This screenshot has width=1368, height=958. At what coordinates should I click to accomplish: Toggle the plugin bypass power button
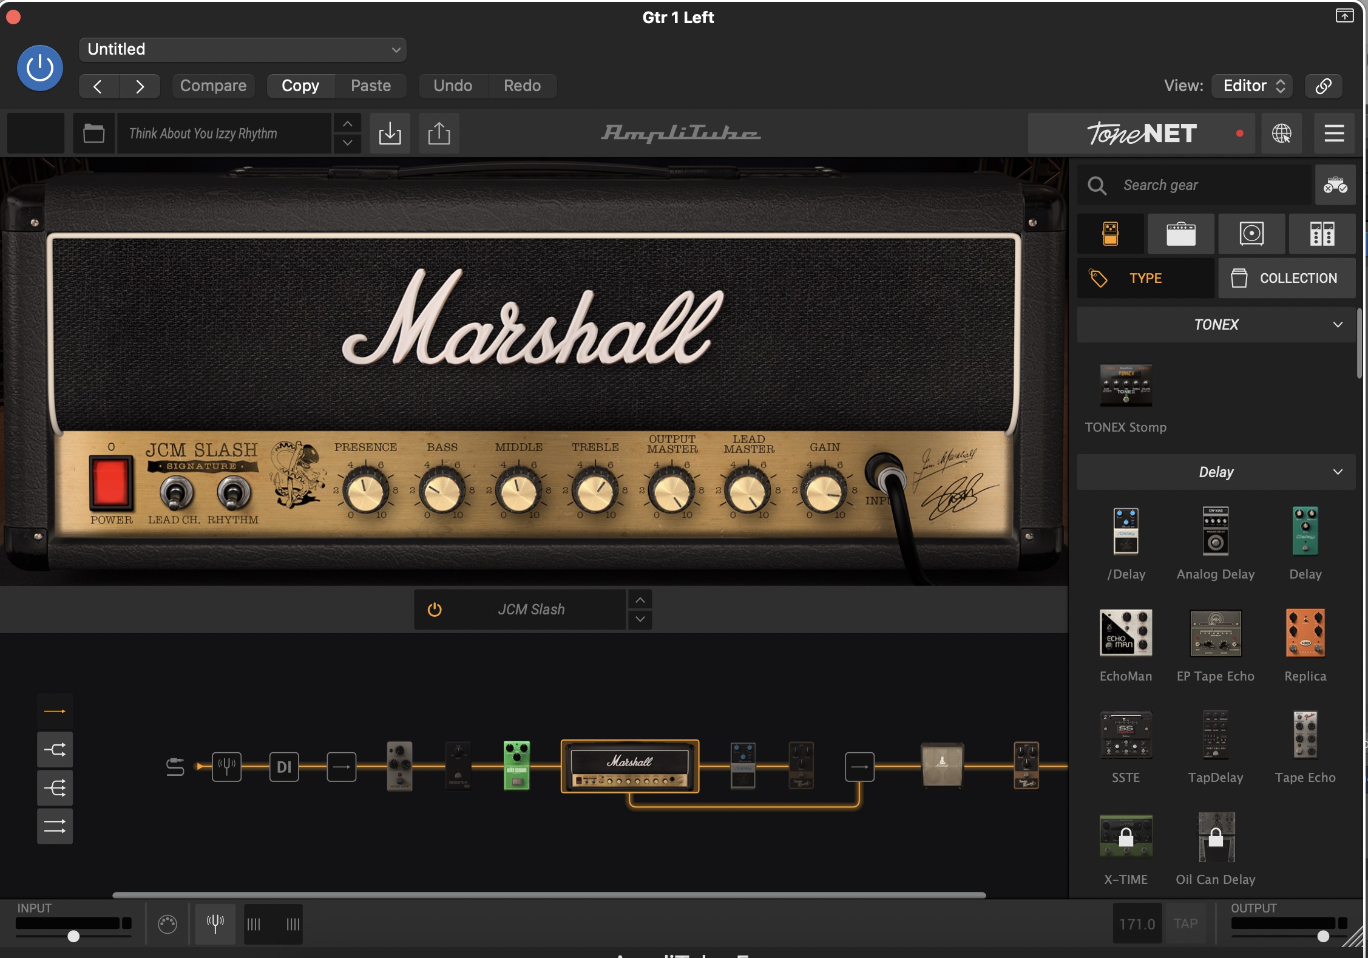coord(40,68)
